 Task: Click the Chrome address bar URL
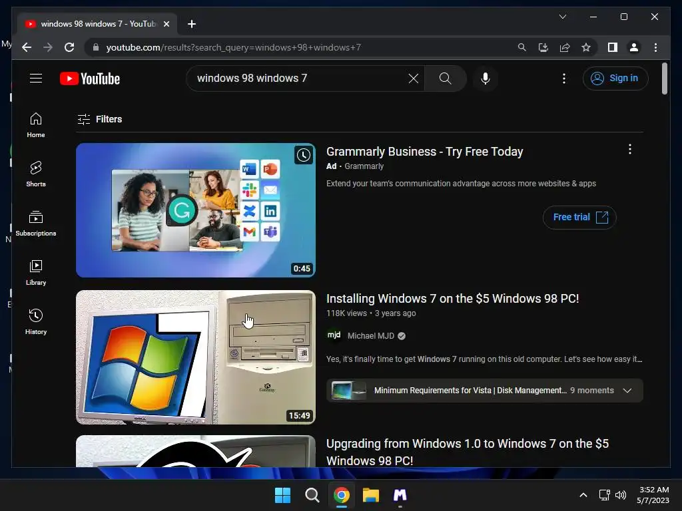[x=234, y=47]
